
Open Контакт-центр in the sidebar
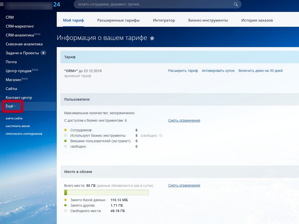pos(19,98)
